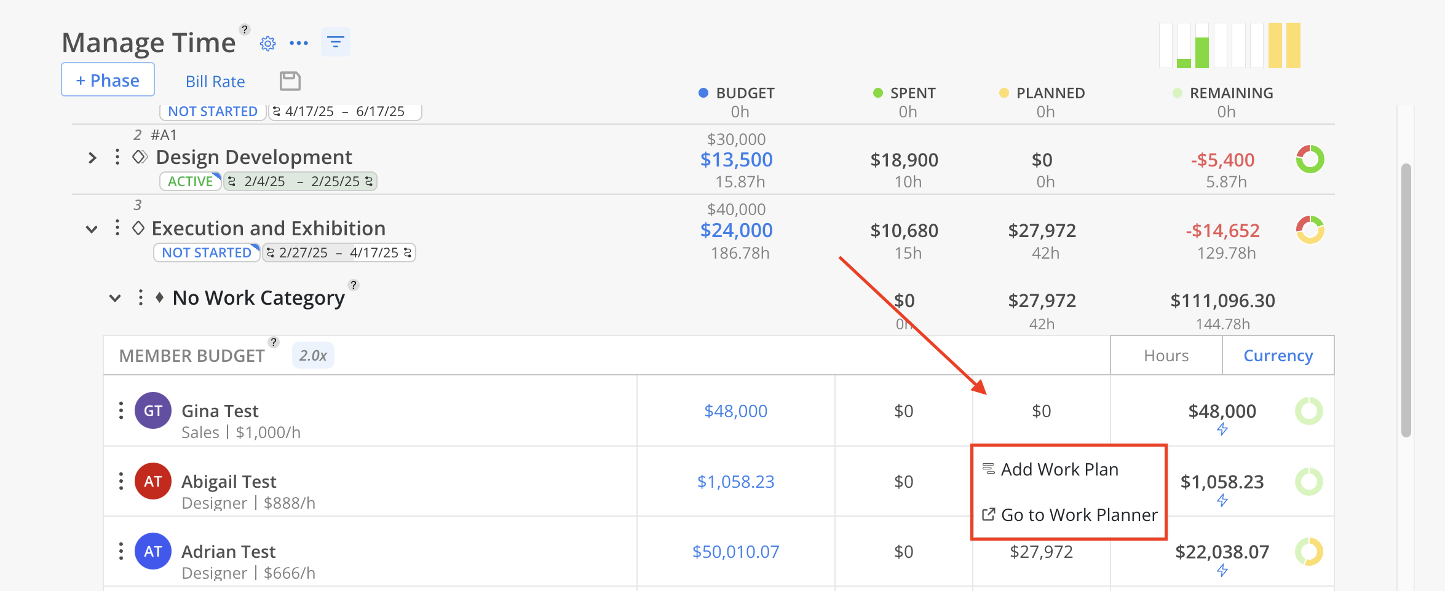Viewport: 1445px width, 591px height.
Task: Click the 2.0x multiplier badge
Action: tap(313, 356)
